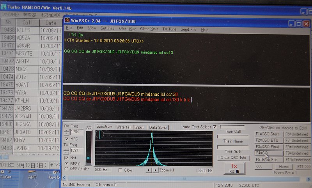Screen dimensions: 312x188
Task: Select the W9KVR row in HAMLOG
Action: click(31, 46)
